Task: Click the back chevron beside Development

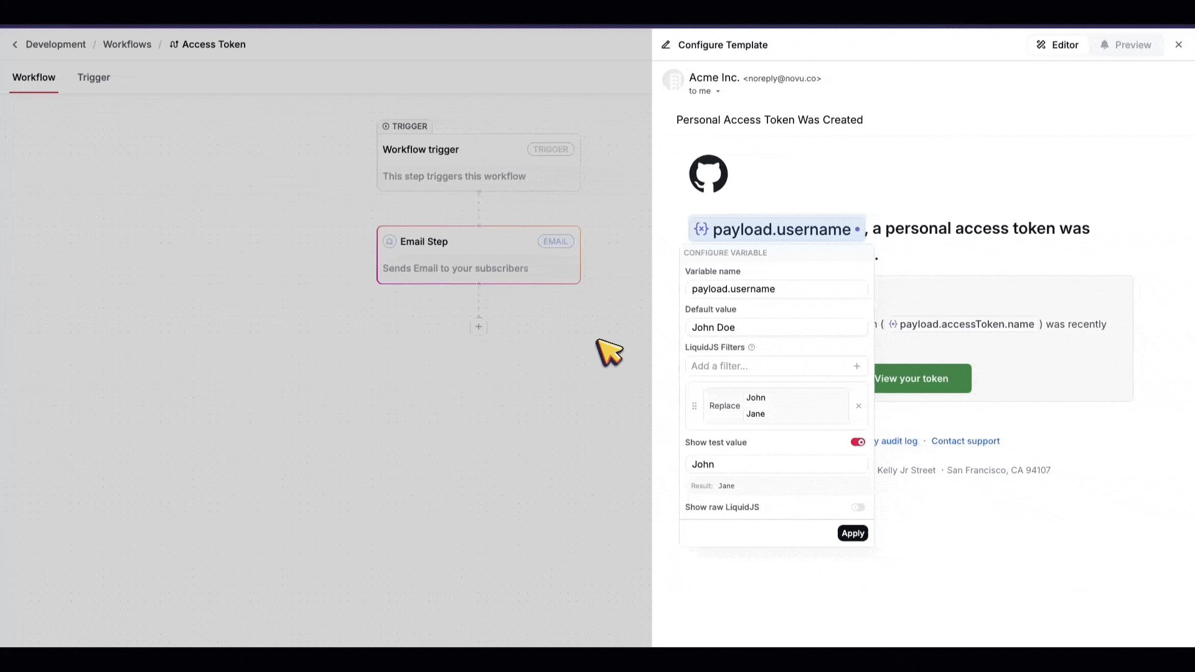Action: [x=15, y=45]
